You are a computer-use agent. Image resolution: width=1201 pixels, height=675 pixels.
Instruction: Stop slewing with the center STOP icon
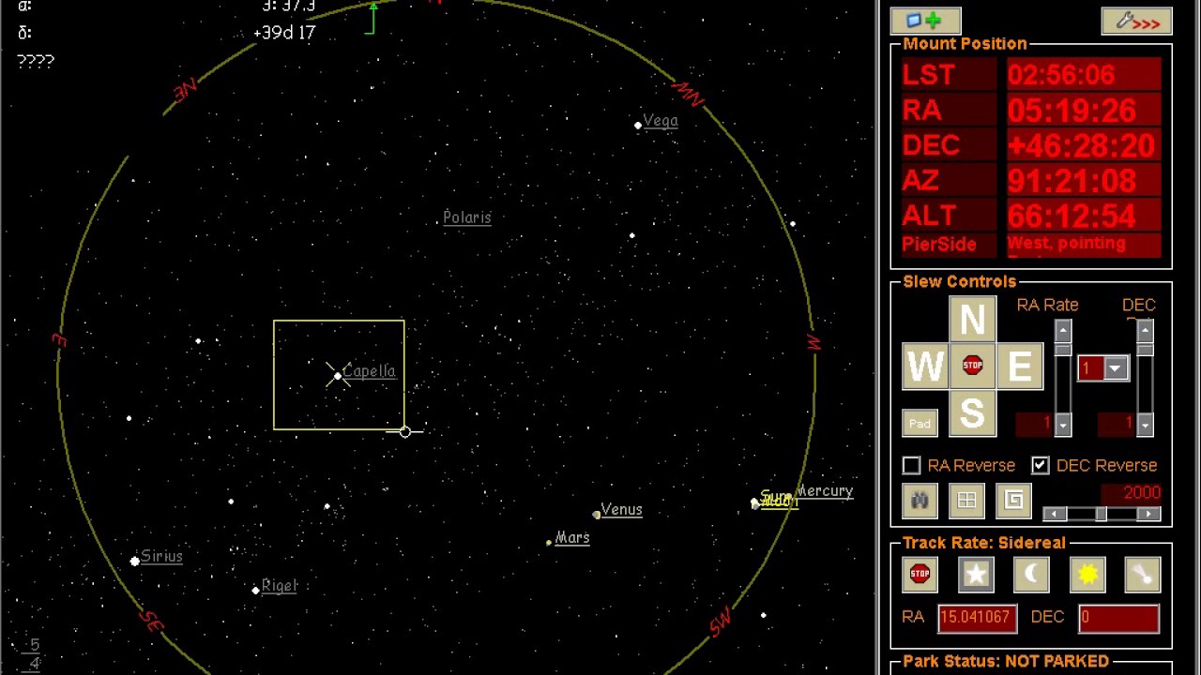pyautogui.click(x=972, y=366)
